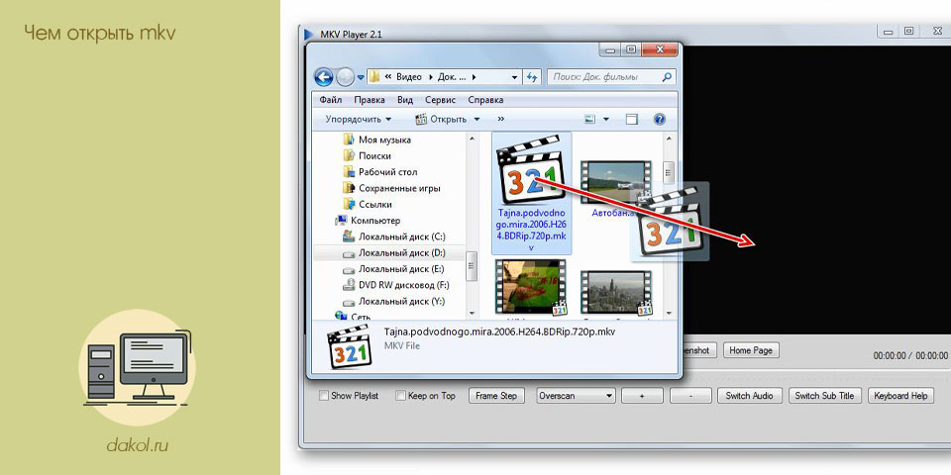The width and height of the screenshot is (951, 475).
Task: Open the Правка menu
Action: [370, 100]
